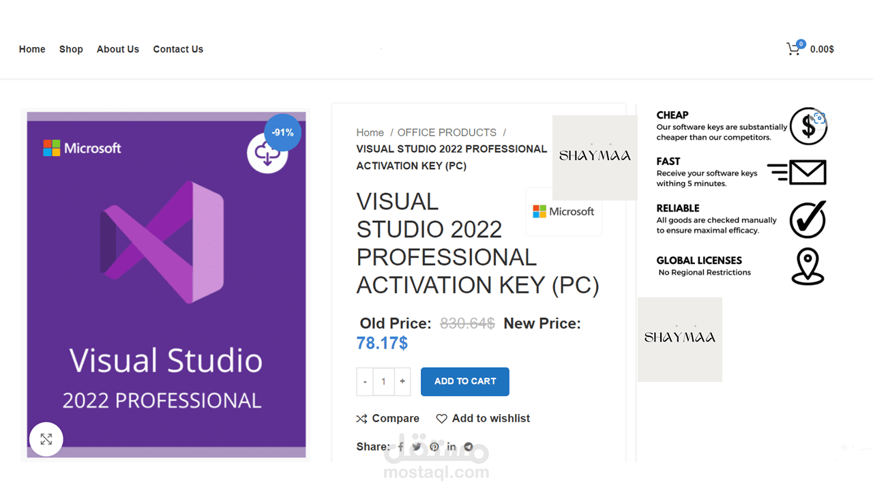Share product on Facebook

pos(400,447)
